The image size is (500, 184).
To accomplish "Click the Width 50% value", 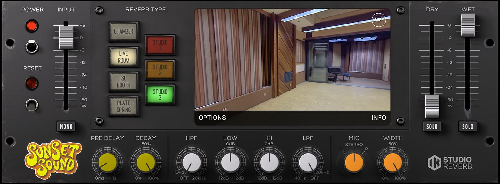I will tap(393, 144).
